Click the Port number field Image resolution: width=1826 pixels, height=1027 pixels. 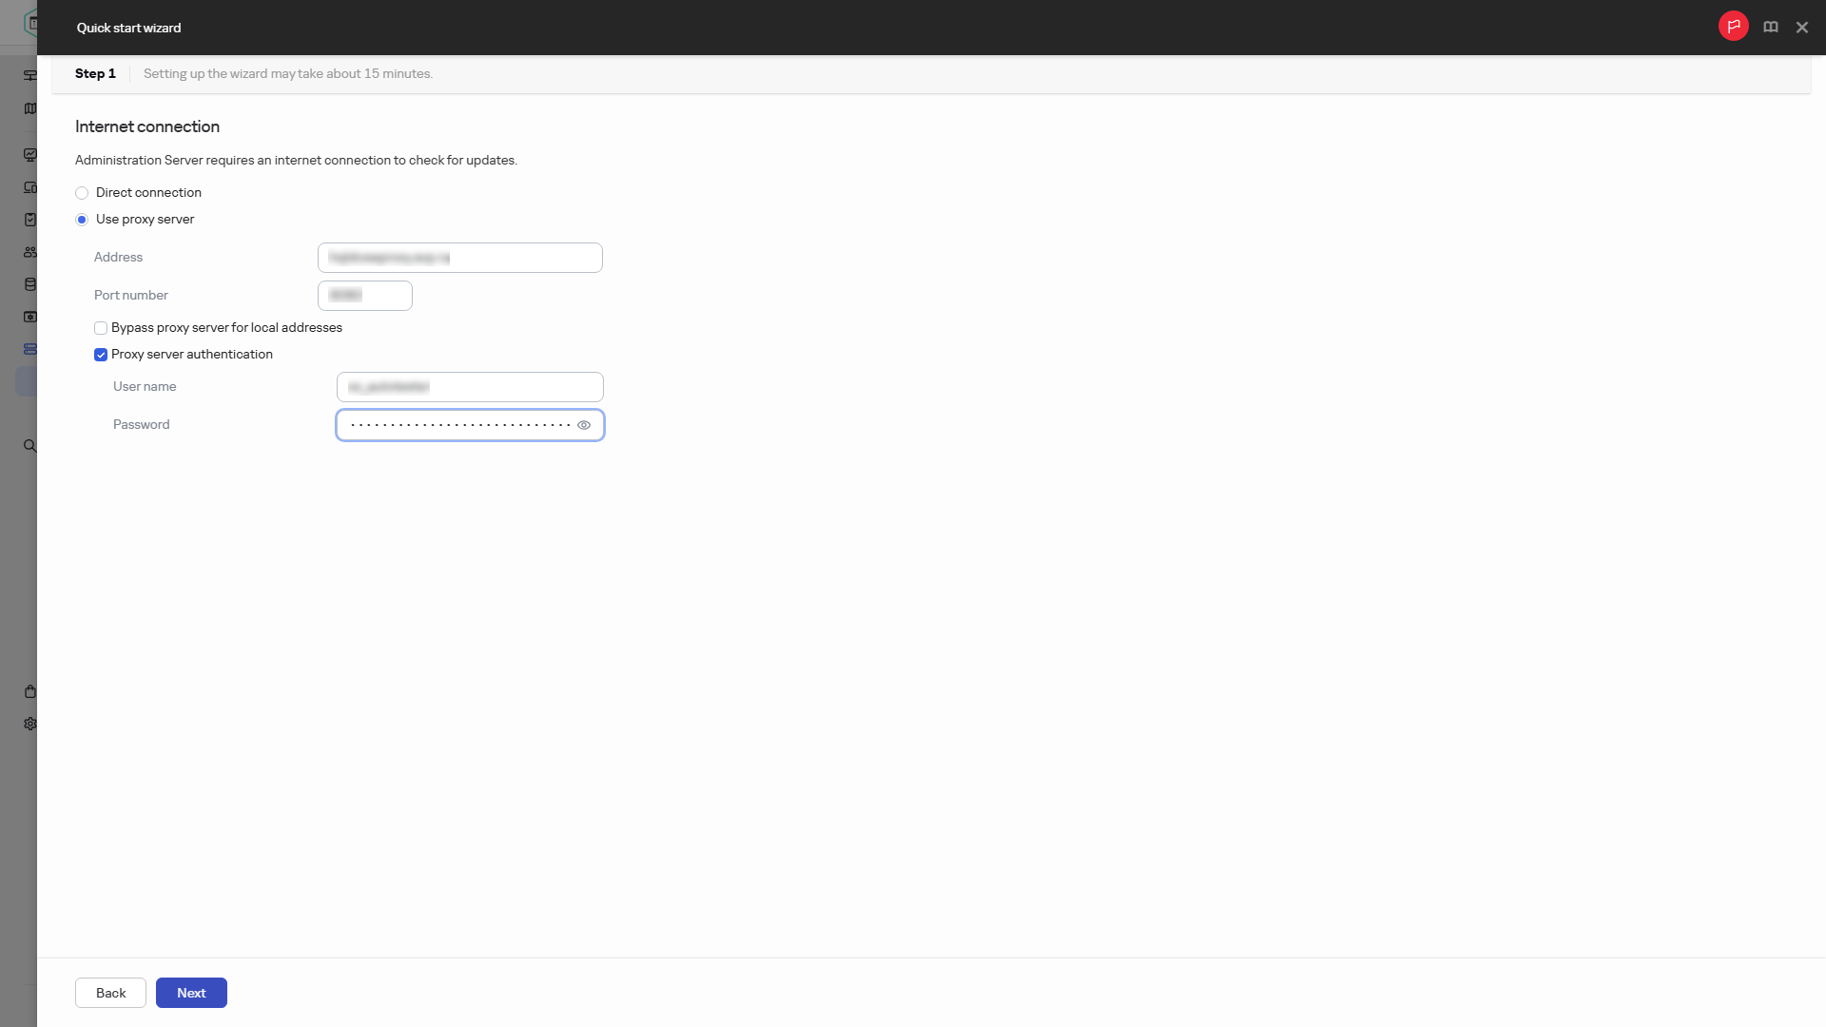point(364,296)
